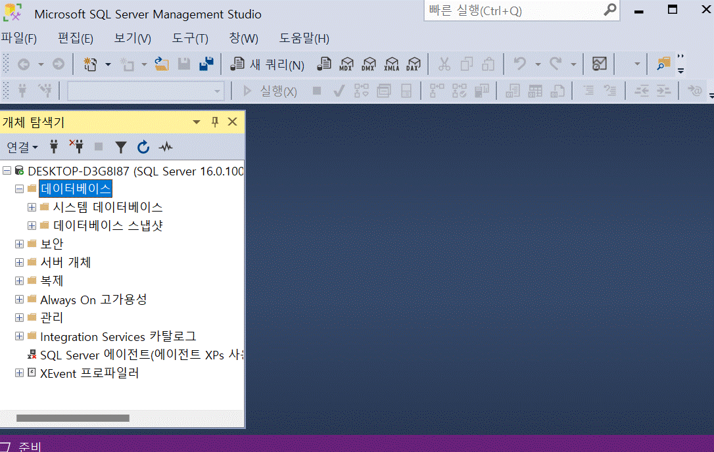Screen dimensions: 714x452
Task: Open the undo history dropdown arrow
Action: [538, 64]
